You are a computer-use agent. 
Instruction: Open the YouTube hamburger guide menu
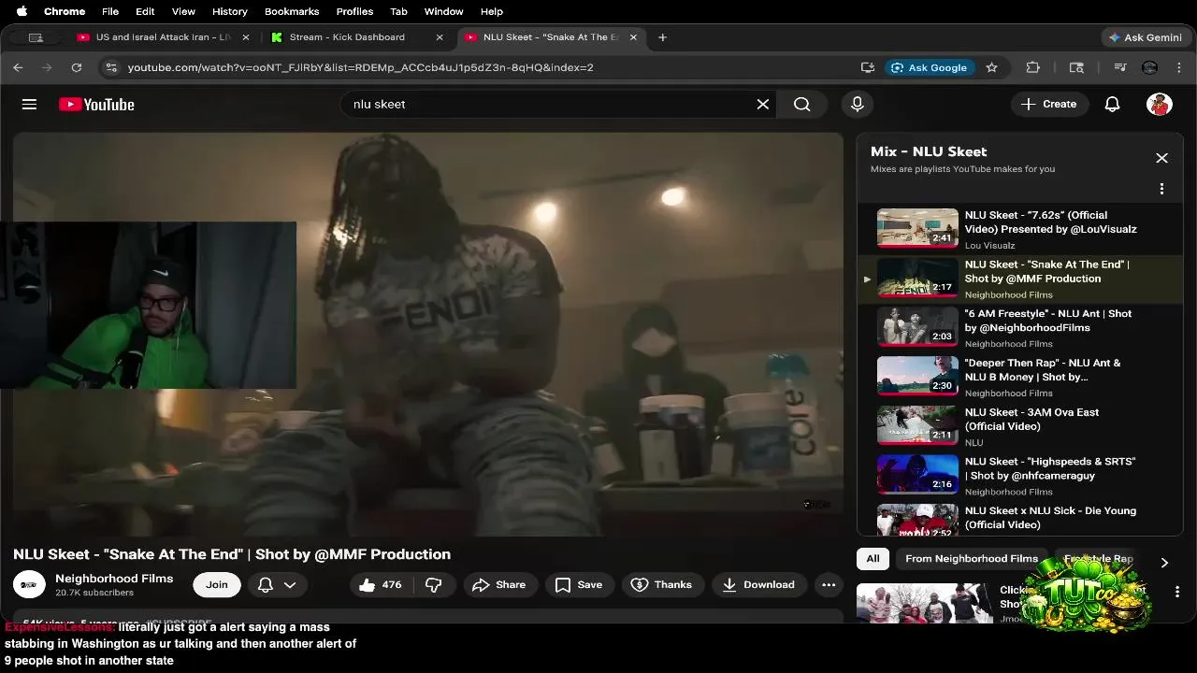pyautogui.click(x=29, y=104)
